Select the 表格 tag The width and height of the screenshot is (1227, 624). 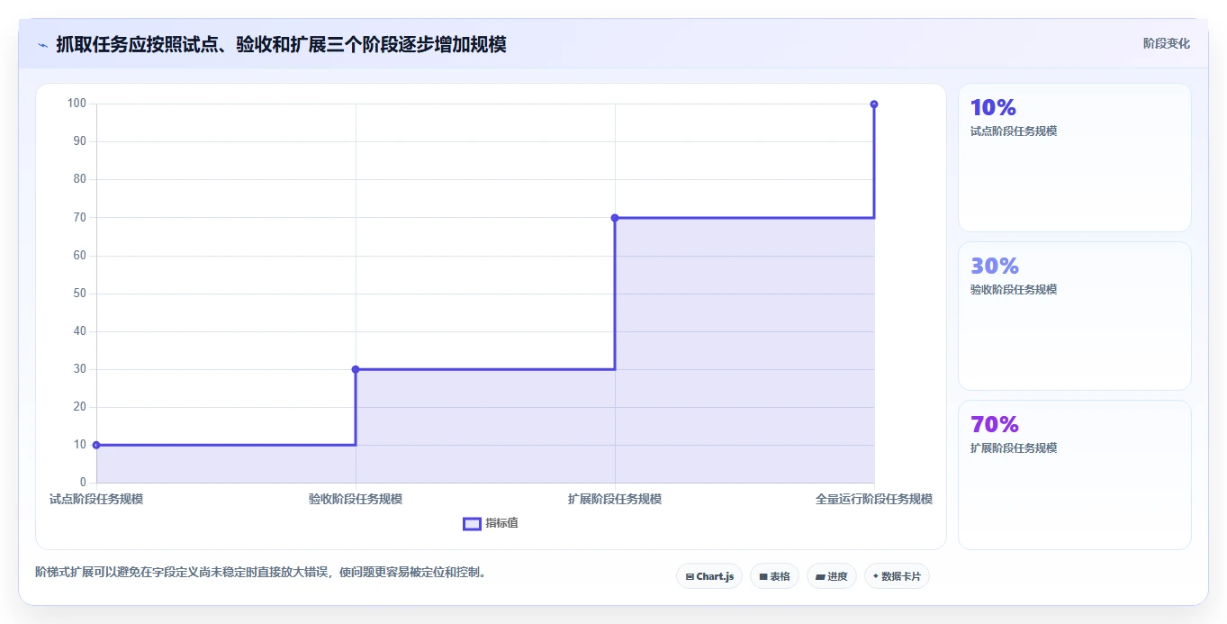(x=774, y=576)
